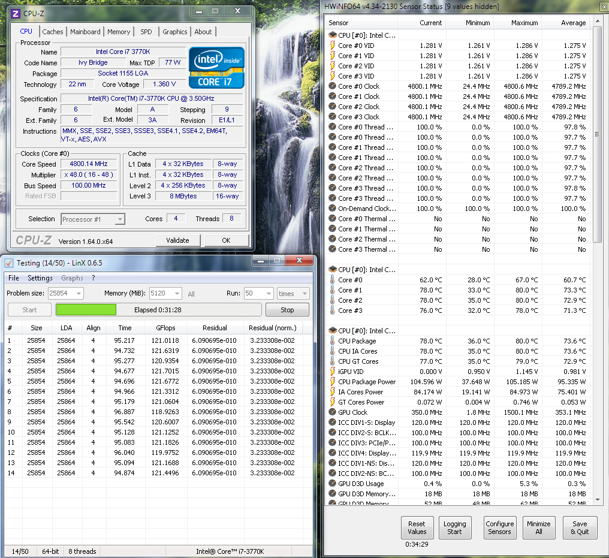This screenshot has height=558, width=609.
Task: Click Reset Values in HWiNFO
Action: [417, 527]
